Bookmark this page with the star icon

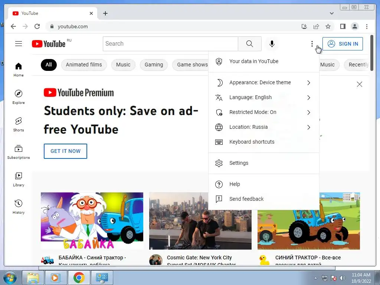[328, 26]
